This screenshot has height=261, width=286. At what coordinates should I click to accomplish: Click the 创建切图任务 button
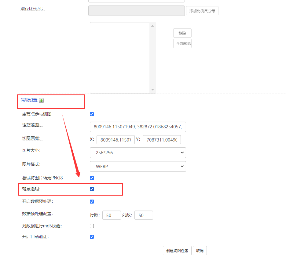coord(177,251)
